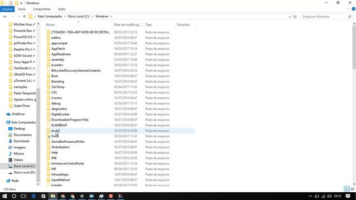Sort by Data de modificação column
Screen dimensions: 356x200
coord(127,24)
